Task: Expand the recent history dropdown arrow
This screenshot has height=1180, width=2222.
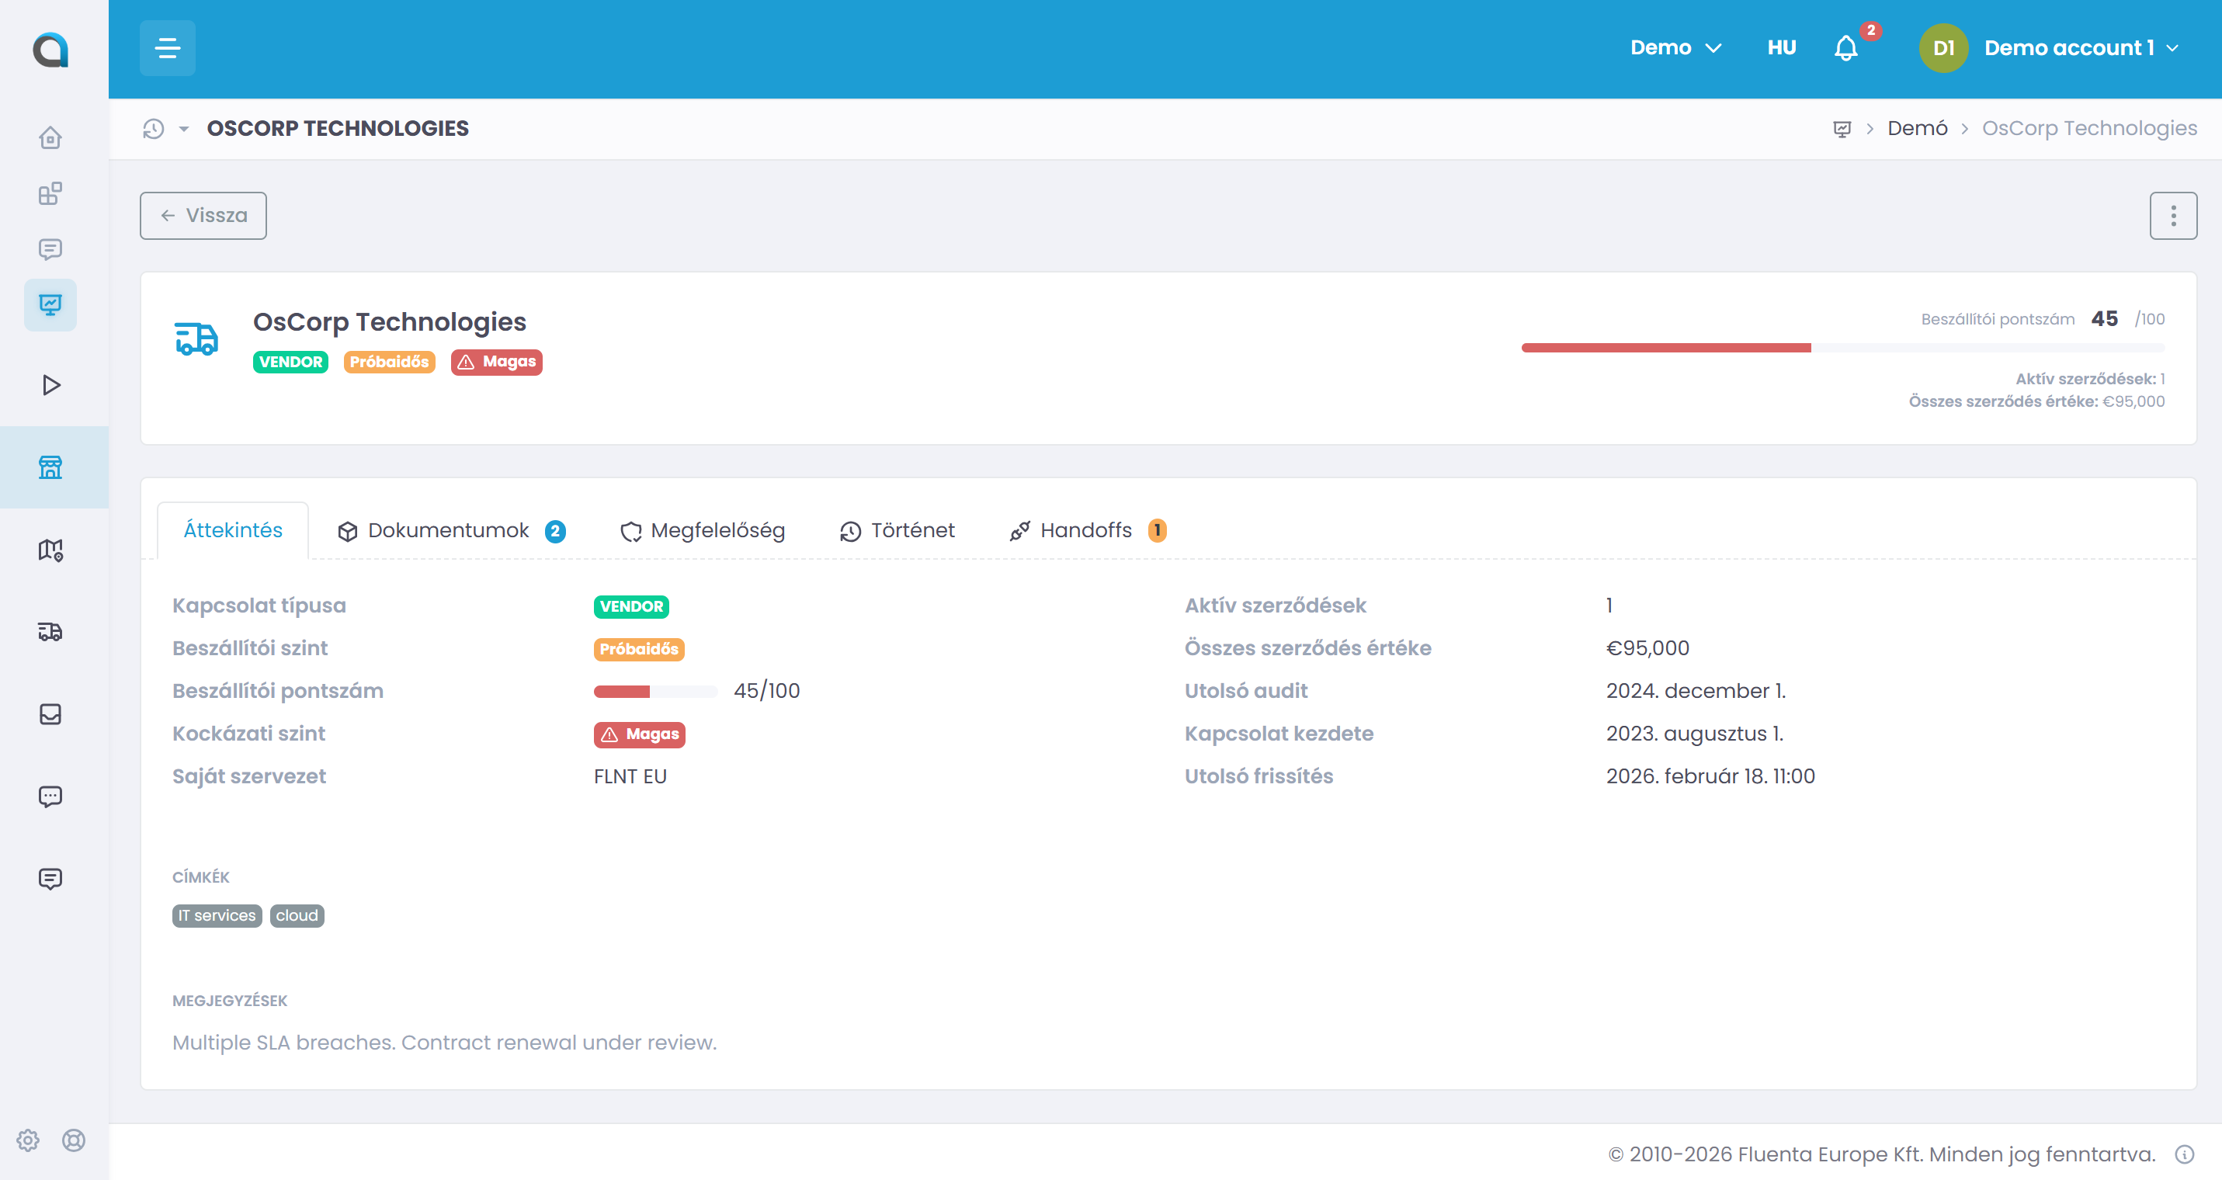Action: (184, 129)
